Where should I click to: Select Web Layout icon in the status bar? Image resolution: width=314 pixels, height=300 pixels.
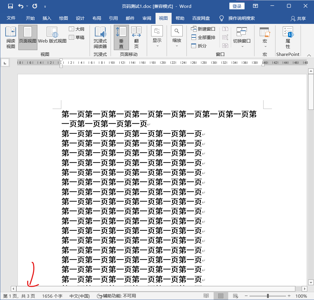click(235, 296)
